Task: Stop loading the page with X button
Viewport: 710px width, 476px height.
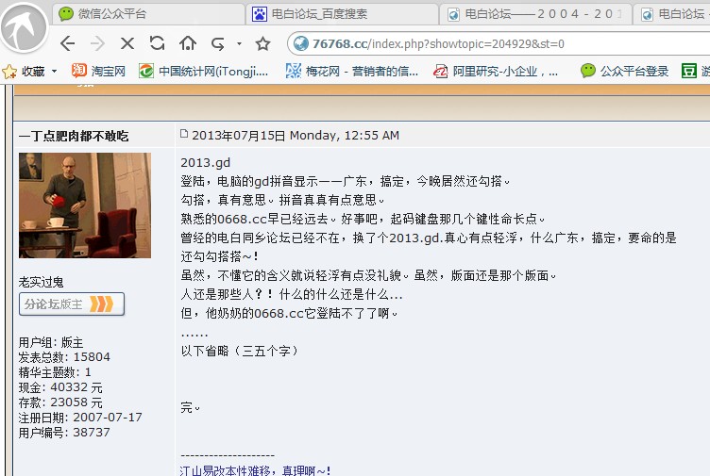Action: point(127,43)
